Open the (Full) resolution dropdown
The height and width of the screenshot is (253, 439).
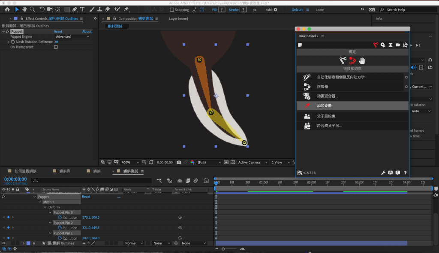click(x=209, y=162)
